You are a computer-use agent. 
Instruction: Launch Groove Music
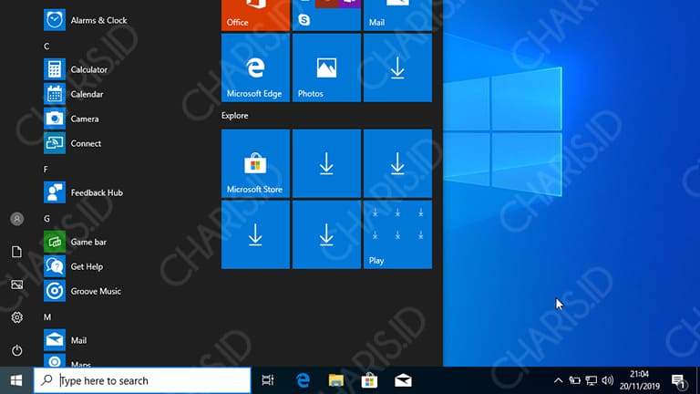point(83,291)
